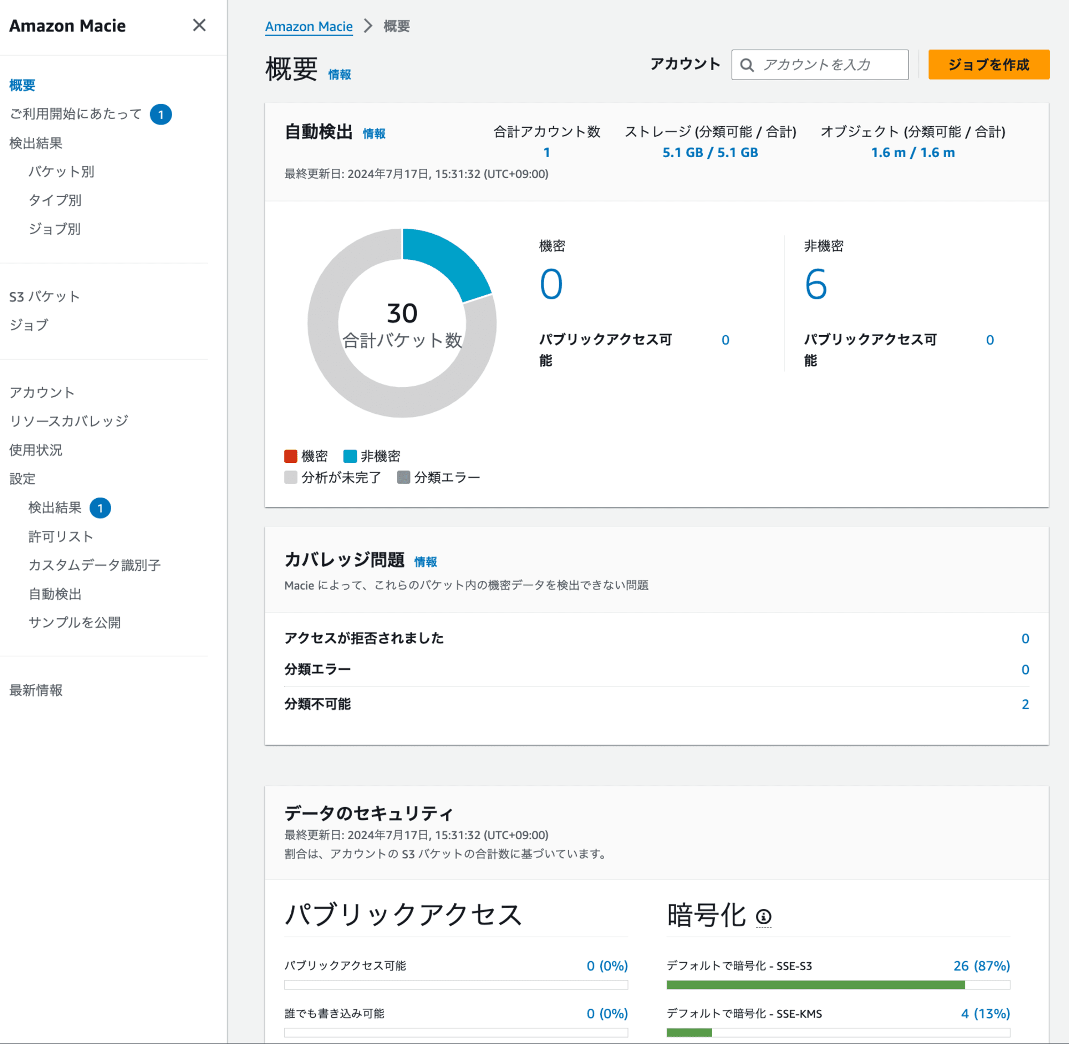Close the Amazon Macie navigation panel
Image resolution: width=1069 pixels, height=1044 pixels.
199,25
